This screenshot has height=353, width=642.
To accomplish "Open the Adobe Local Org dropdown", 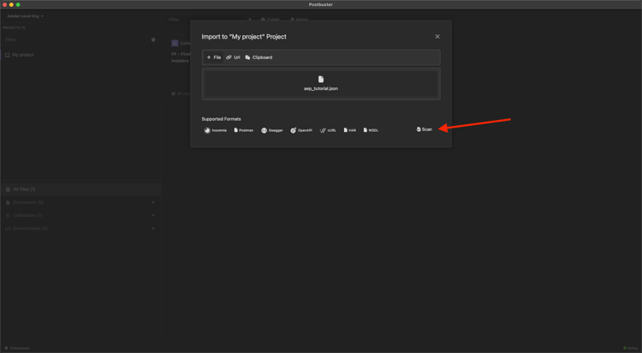I will [26, 16].
